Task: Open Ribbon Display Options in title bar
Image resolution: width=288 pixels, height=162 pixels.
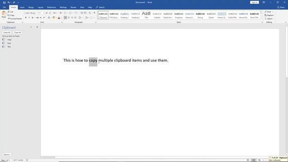Action: coord(264,2)
